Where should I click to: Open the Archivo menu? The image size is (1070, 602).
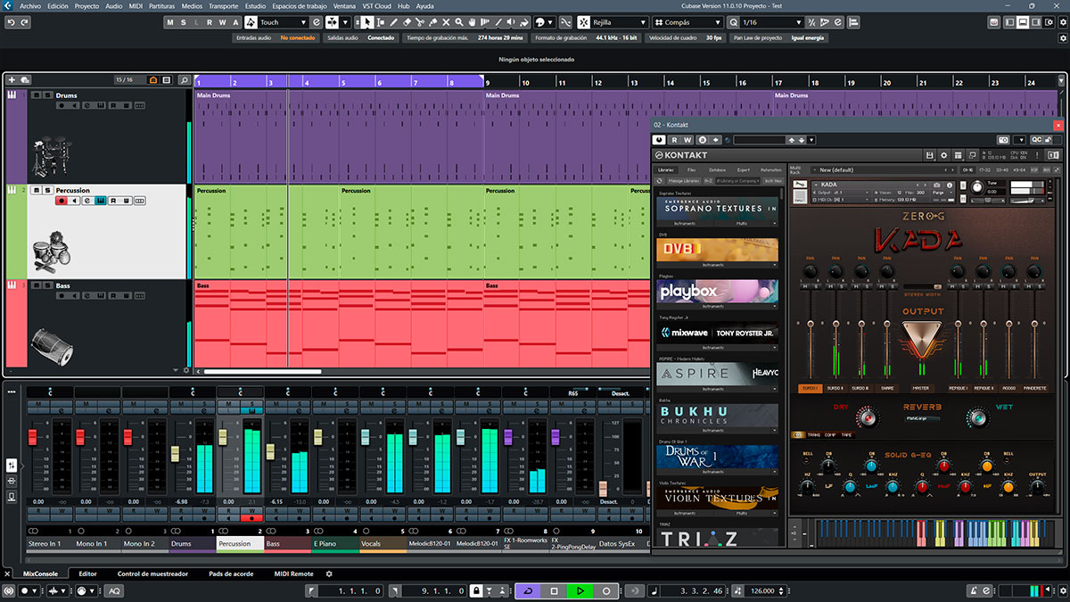coord(30,5)
